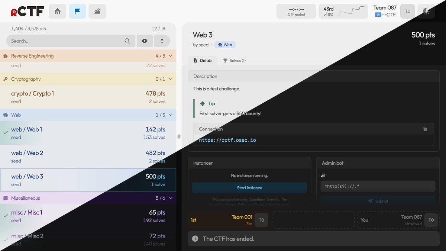
Task: Open the scoreboard chart icon
Action: (x=97, y=11)
